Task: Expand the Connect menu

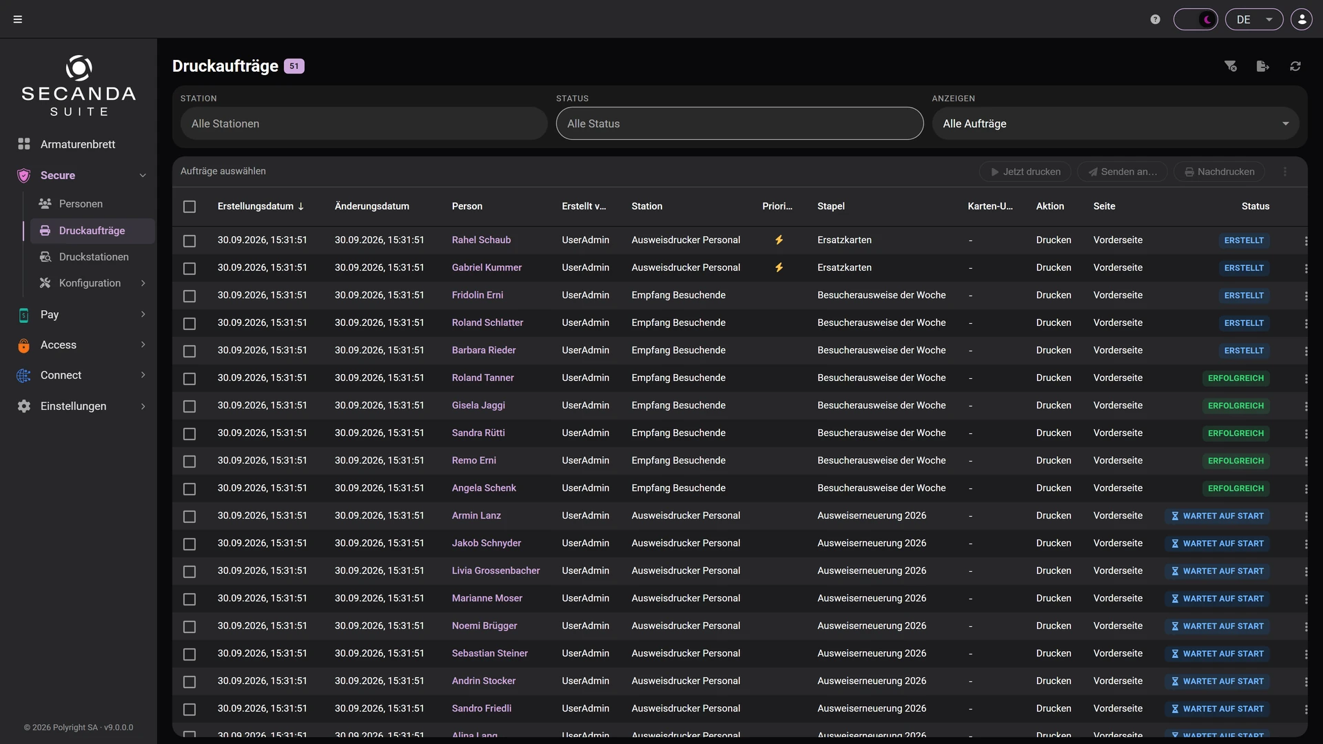Action: tap(82, 375)
